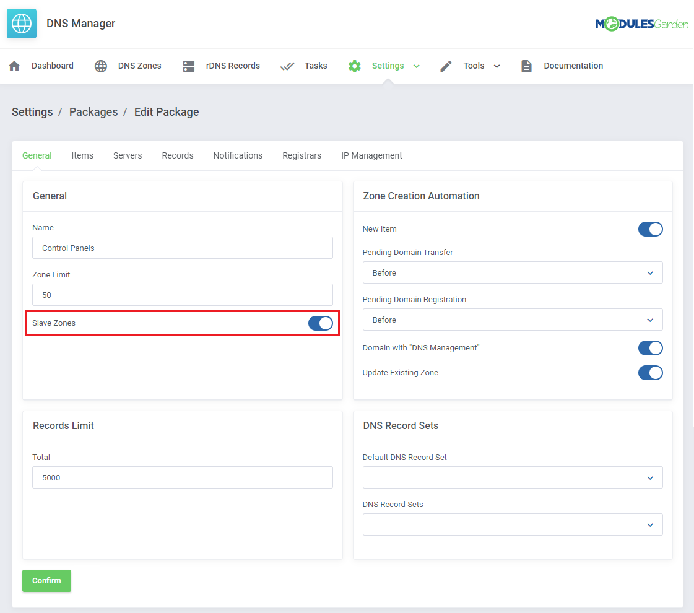694x613 pixels.
Task: Open the Documentation link
Action: [573, 66]
